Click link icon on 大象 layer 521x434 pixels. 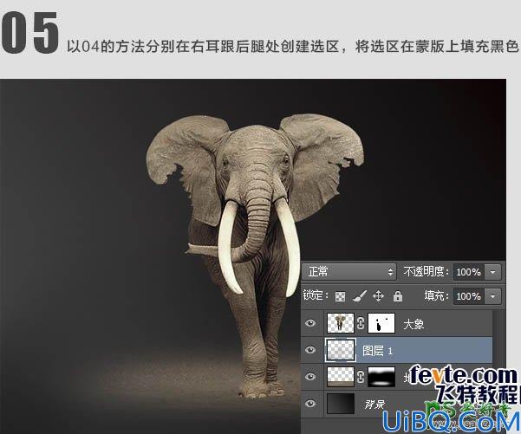[361, 323]
